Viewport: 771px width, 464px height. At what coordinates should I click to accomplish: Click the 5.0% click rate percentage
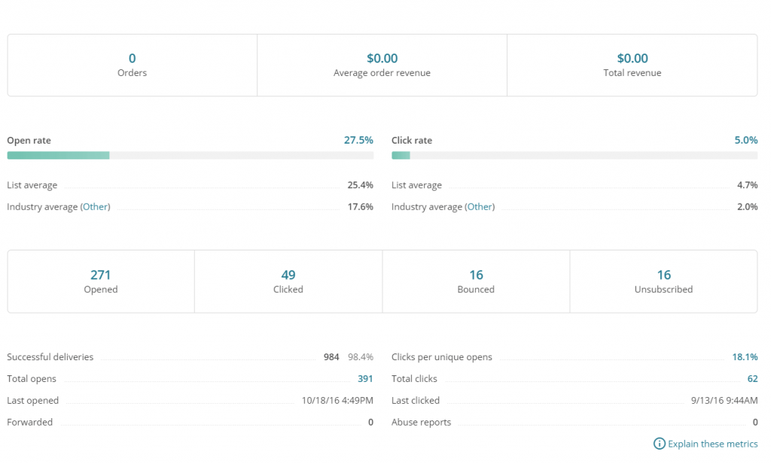[746, 141]
